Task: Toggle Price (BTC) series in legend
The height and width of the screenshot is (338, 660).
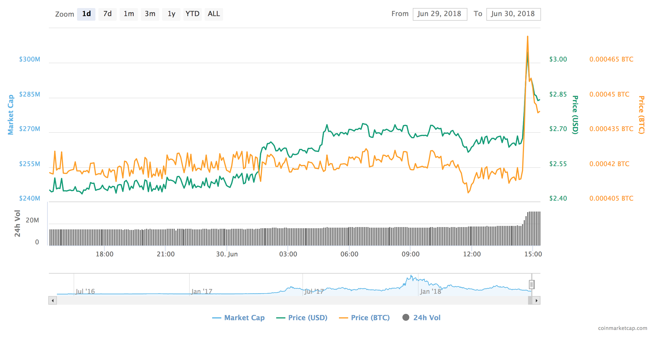Action: [x=364, y=318]
